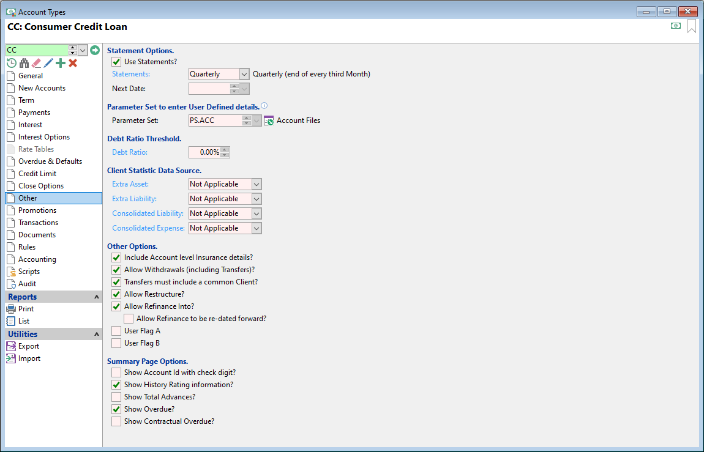Collapse the Reports section
This screenshot has width=704, height=452.
[x=96, y=297]
